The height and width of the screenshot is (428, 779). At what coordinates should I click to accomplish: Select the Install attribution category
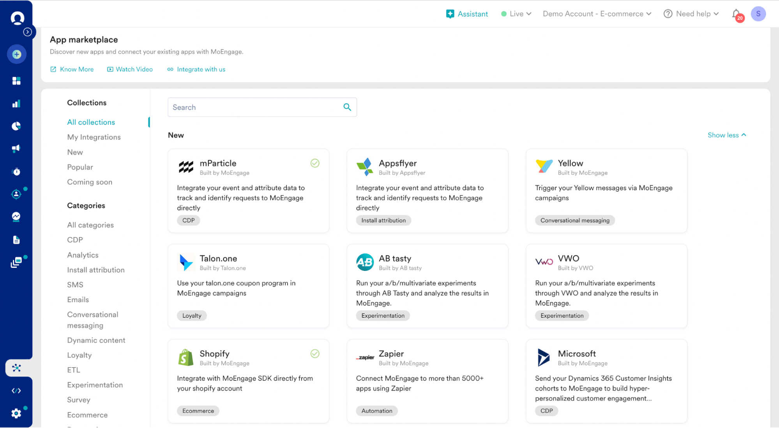coord(96,270)
